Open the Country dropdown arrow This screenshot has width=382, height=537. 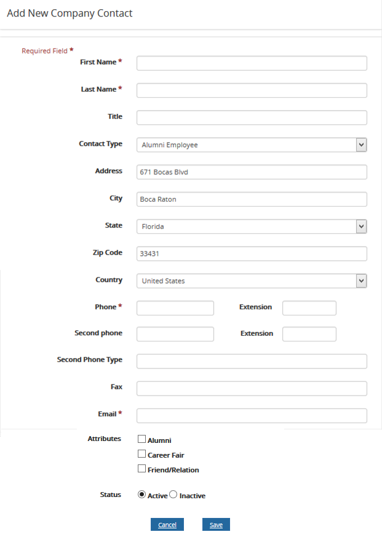tap(362, 280)
